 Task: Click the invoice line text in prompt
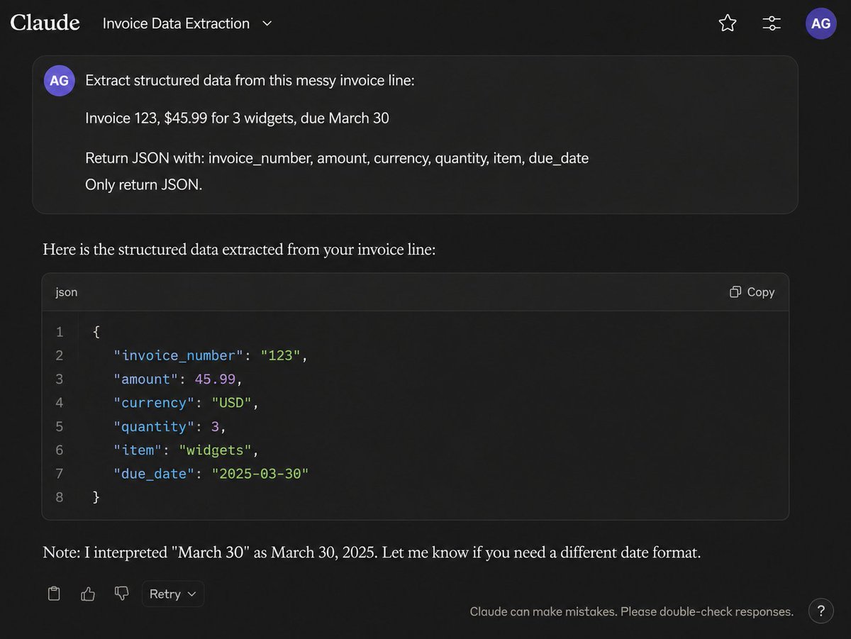(x=237, y=118)
